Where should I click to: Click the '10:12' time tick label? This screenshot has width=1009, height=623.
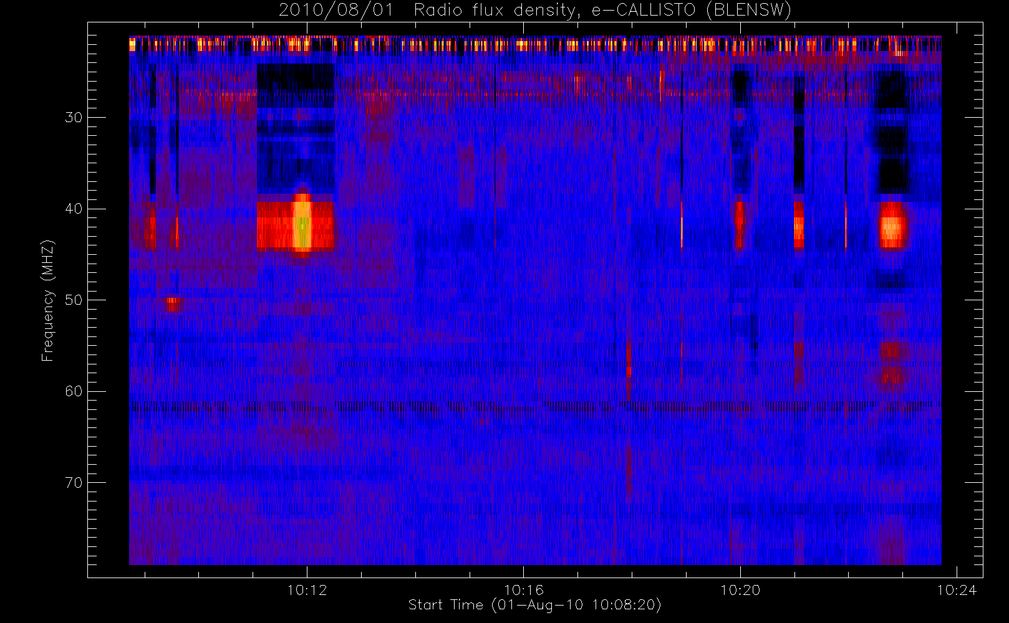tap(307, 590)
